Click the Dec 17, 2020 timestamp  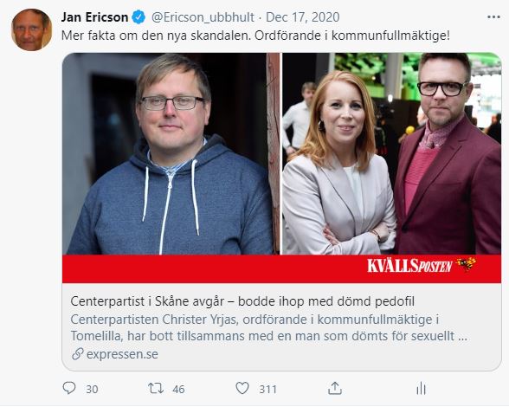(303, 17)
